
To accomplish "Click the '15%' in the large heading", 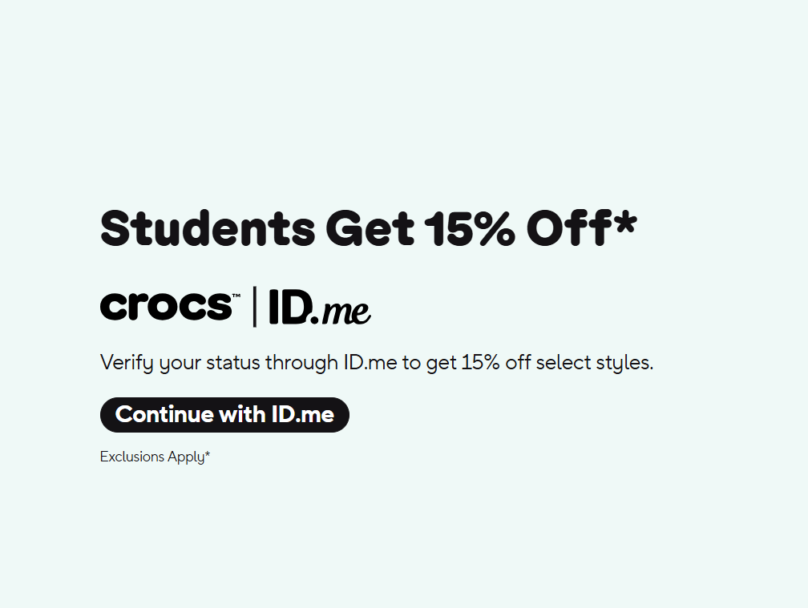I will pos(470,228).
